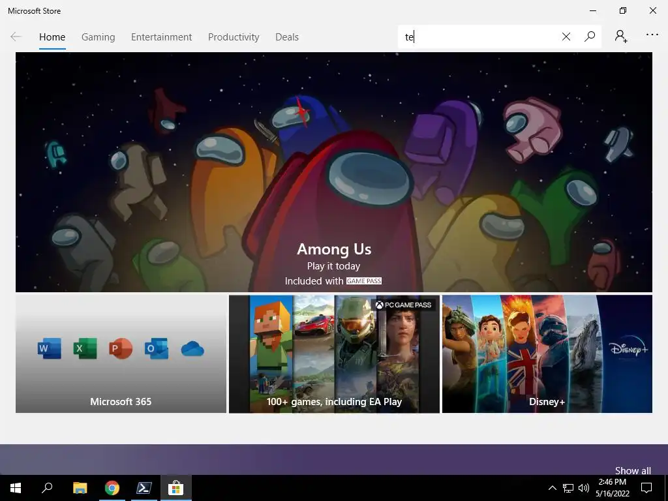Open the Gaming tab
The width and height of the screenshot is (668, 501).
point(99,37)
